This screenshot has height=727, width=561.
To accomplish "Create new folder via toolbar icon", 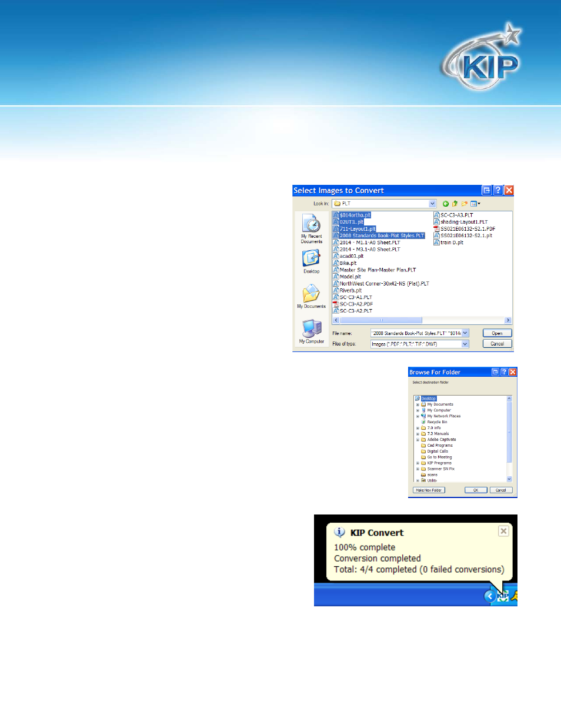I will click(464, 204).
